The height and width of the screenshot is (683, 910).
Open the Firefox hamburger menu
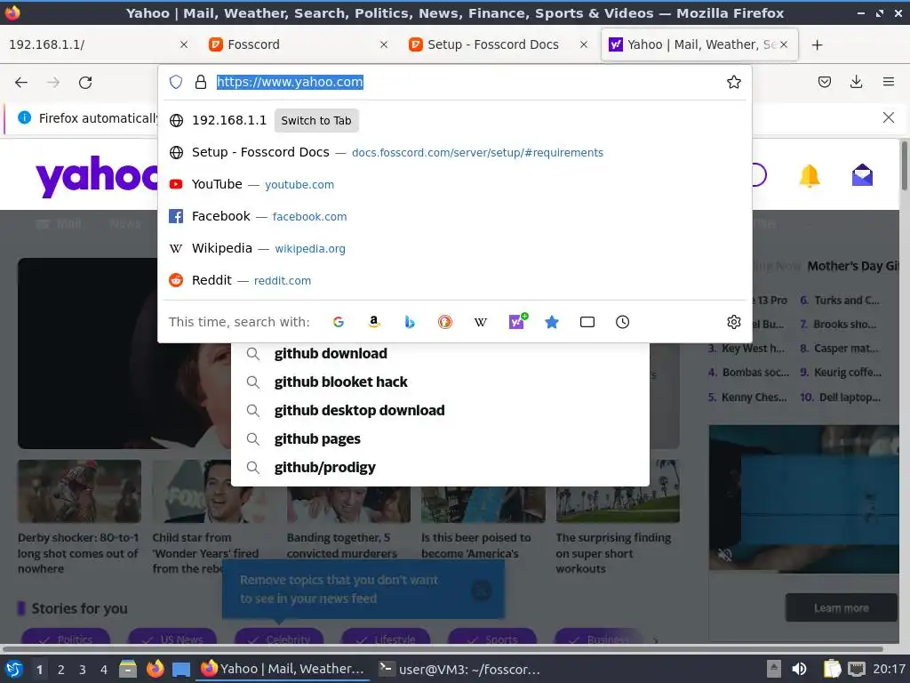[x=888, y=82]
